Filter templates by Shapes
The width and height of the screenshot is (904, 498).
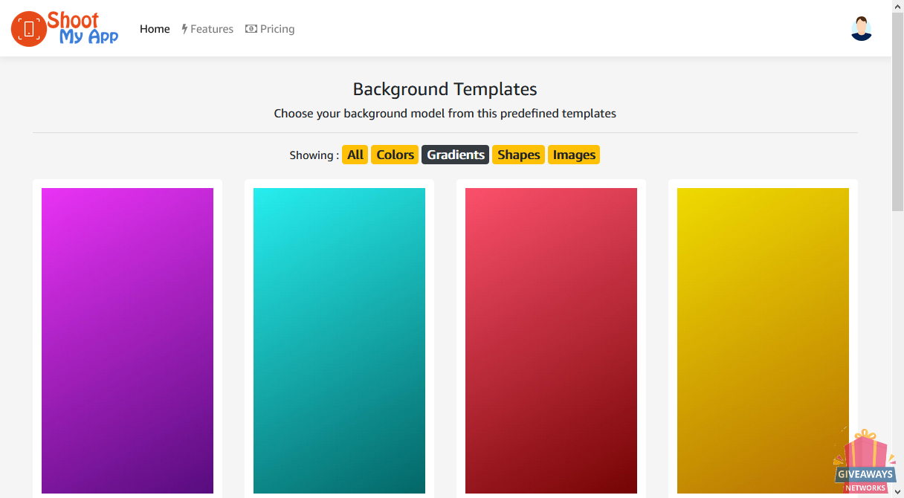pyautogui.click(x=519, y=155)
